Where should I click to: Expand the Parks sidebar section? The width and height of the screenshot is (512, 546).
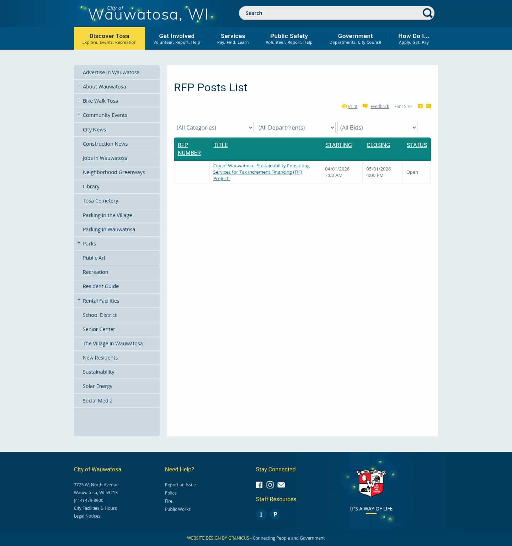79,243
